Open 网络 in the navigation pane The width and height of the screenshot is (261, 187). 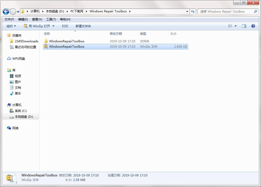point(15,128)
